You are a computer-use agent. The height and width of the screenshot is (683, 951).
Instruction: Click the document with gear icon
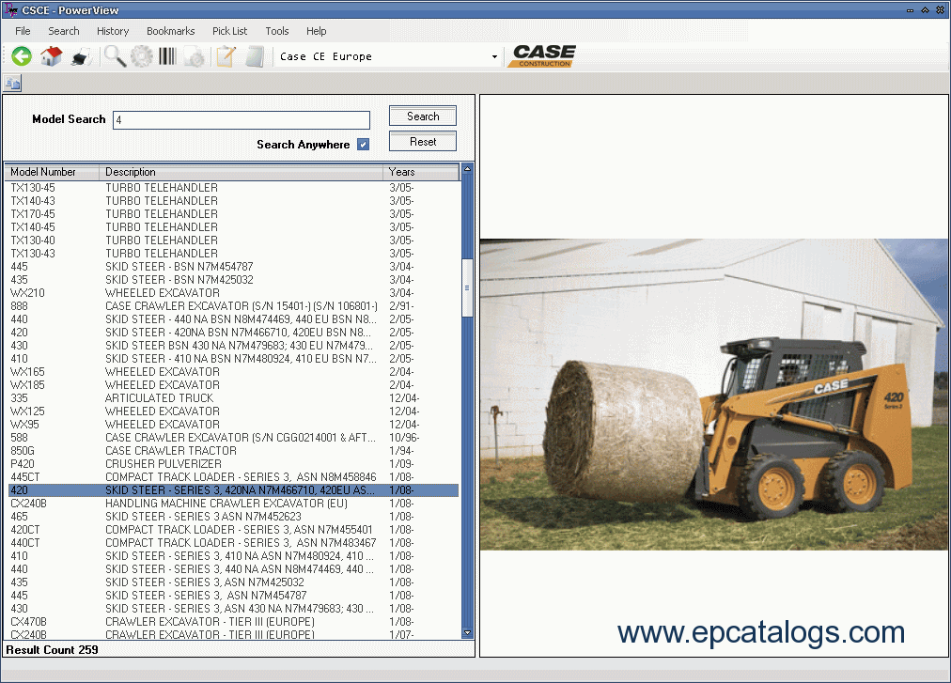click(195, 57)
